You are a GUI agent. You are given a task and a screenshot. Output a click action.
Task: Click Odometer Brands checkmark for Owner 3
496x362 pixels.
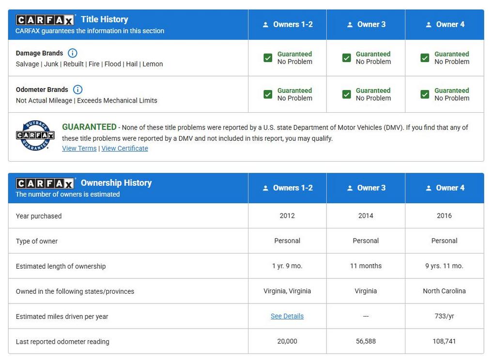pyautogui.click(x=346, y=94)
